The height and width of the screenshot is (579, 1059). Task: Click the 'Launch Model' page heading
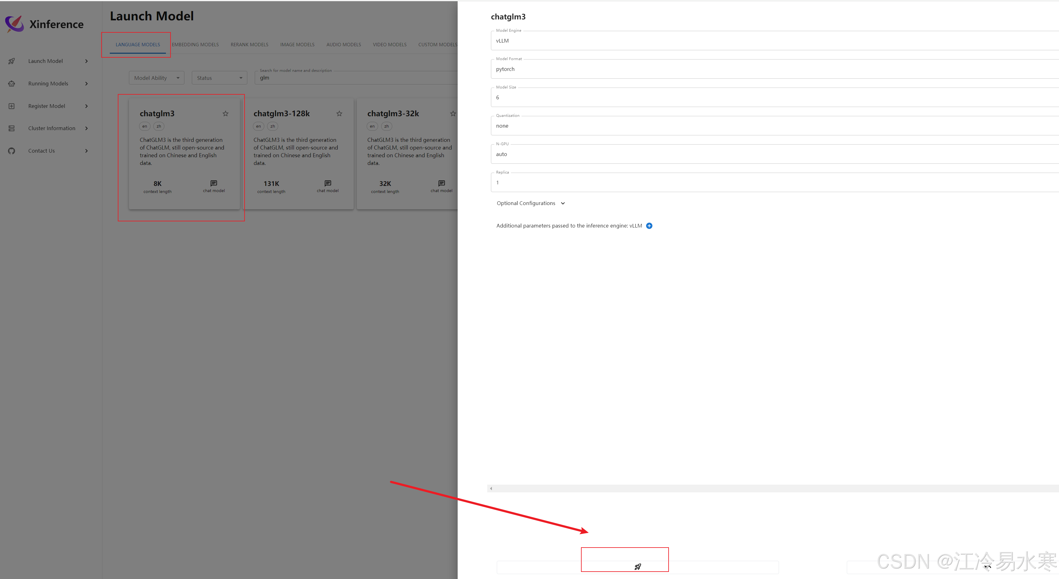(x=152, y=16)
